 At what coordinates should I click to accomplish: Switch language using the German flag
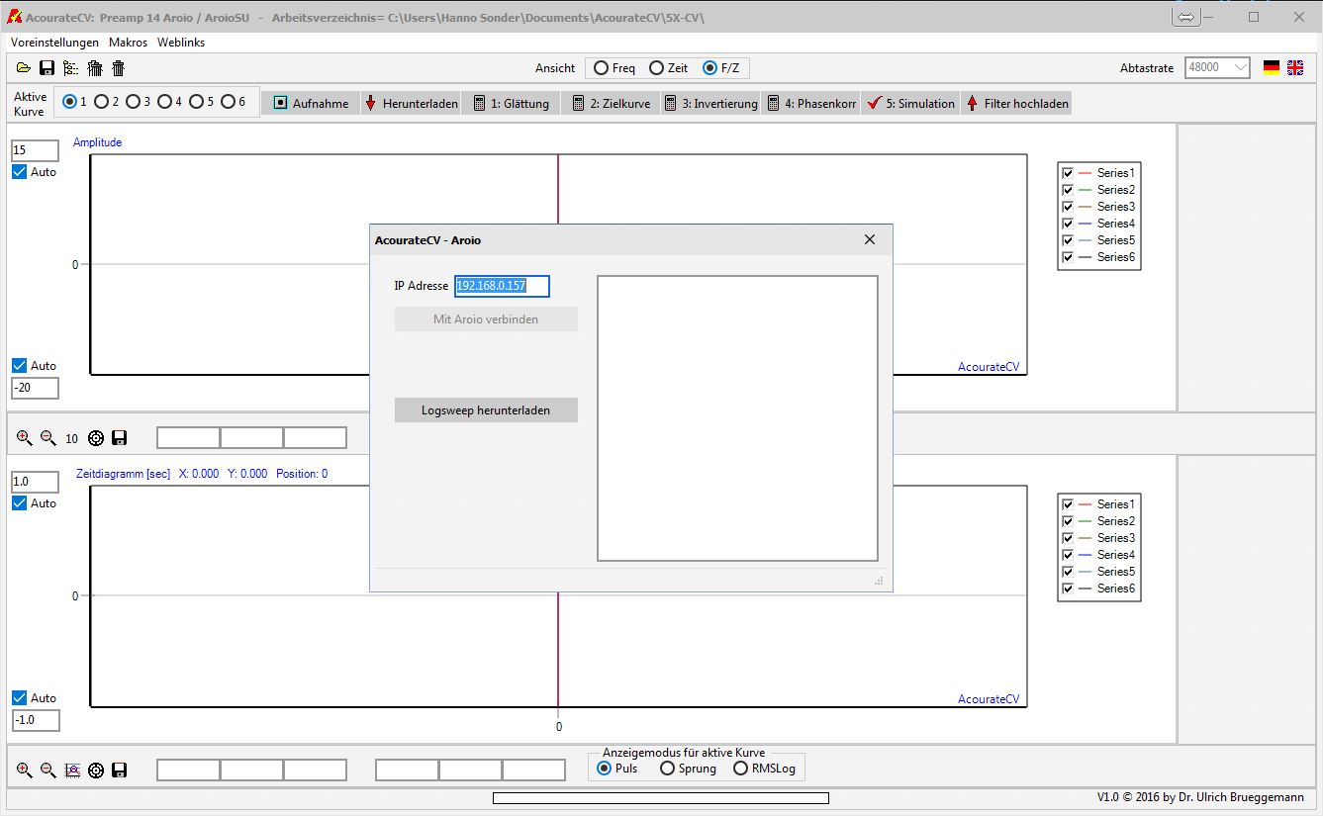(x=1272, y=67)
